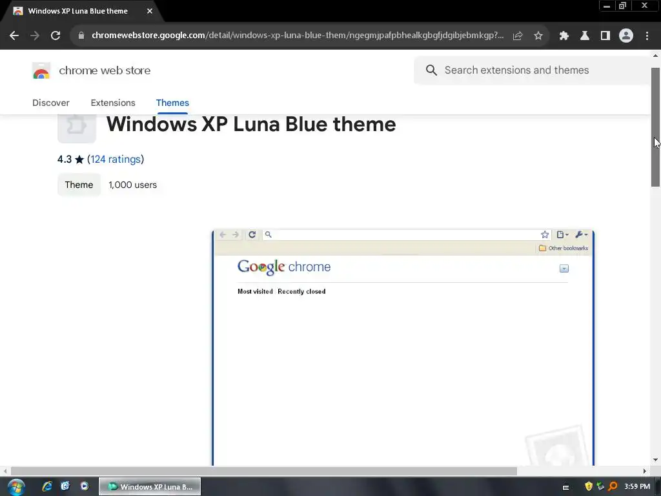Bookmark this page with the star

click(538, 36)
